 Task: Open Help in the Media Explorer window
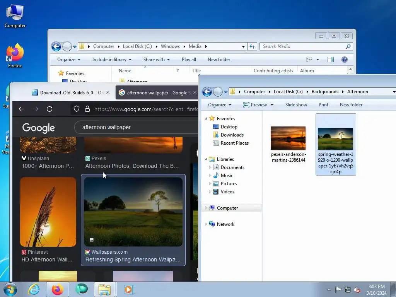pyautogui.click(x=345, y=60)
